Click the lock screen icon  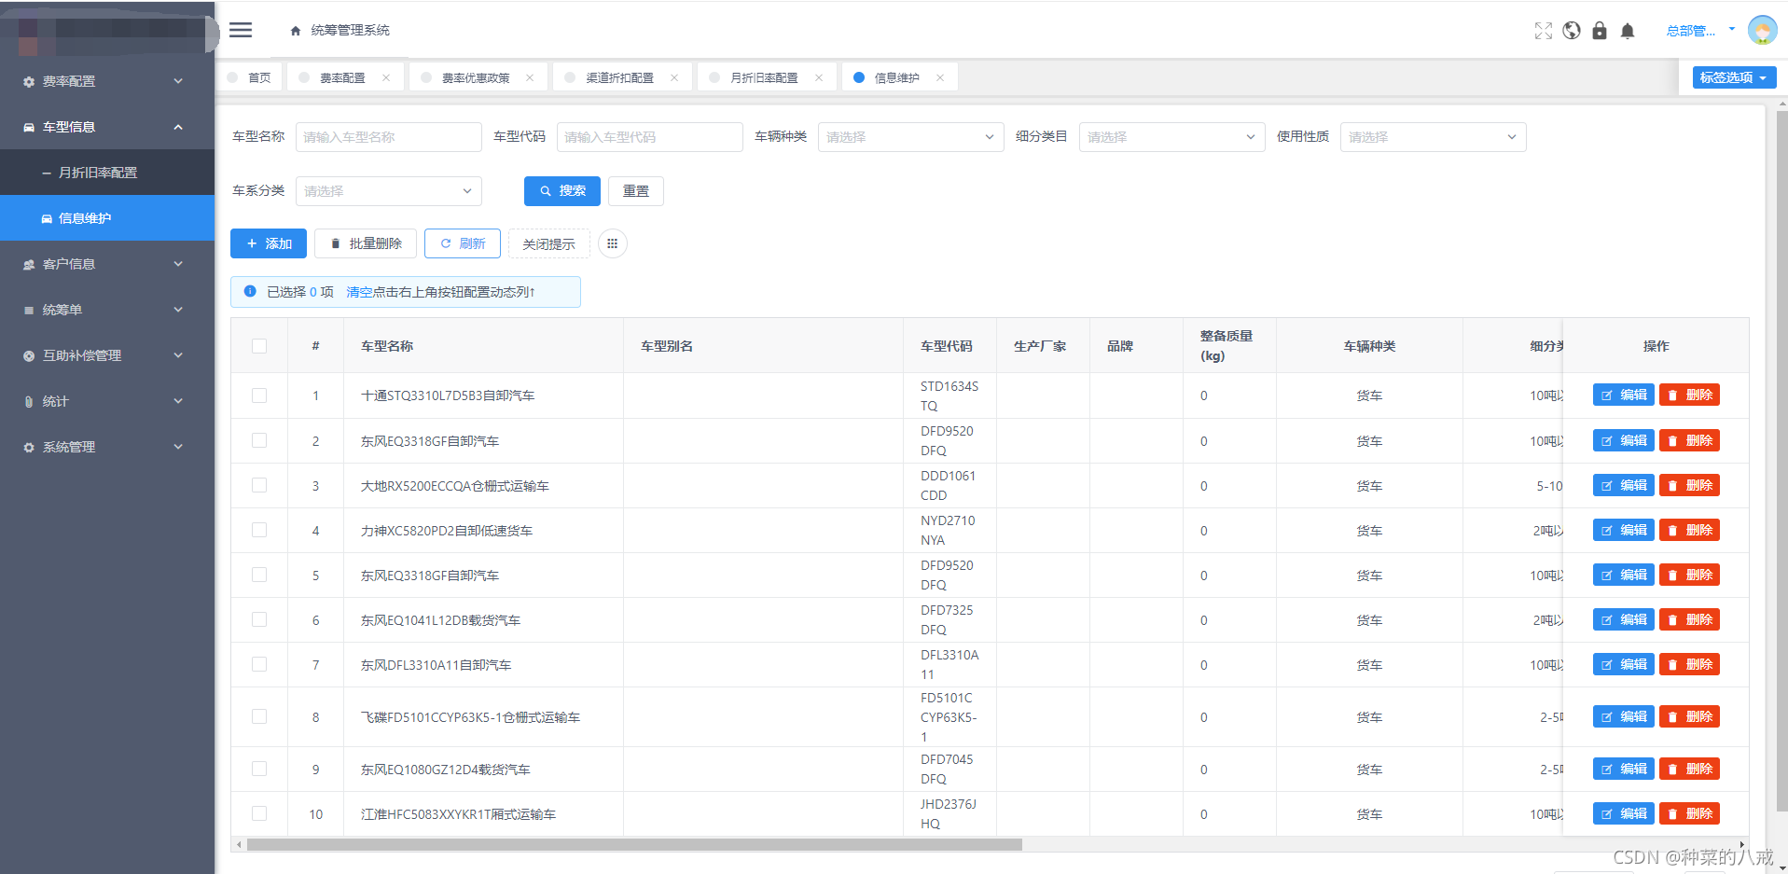pos(1600,31)
